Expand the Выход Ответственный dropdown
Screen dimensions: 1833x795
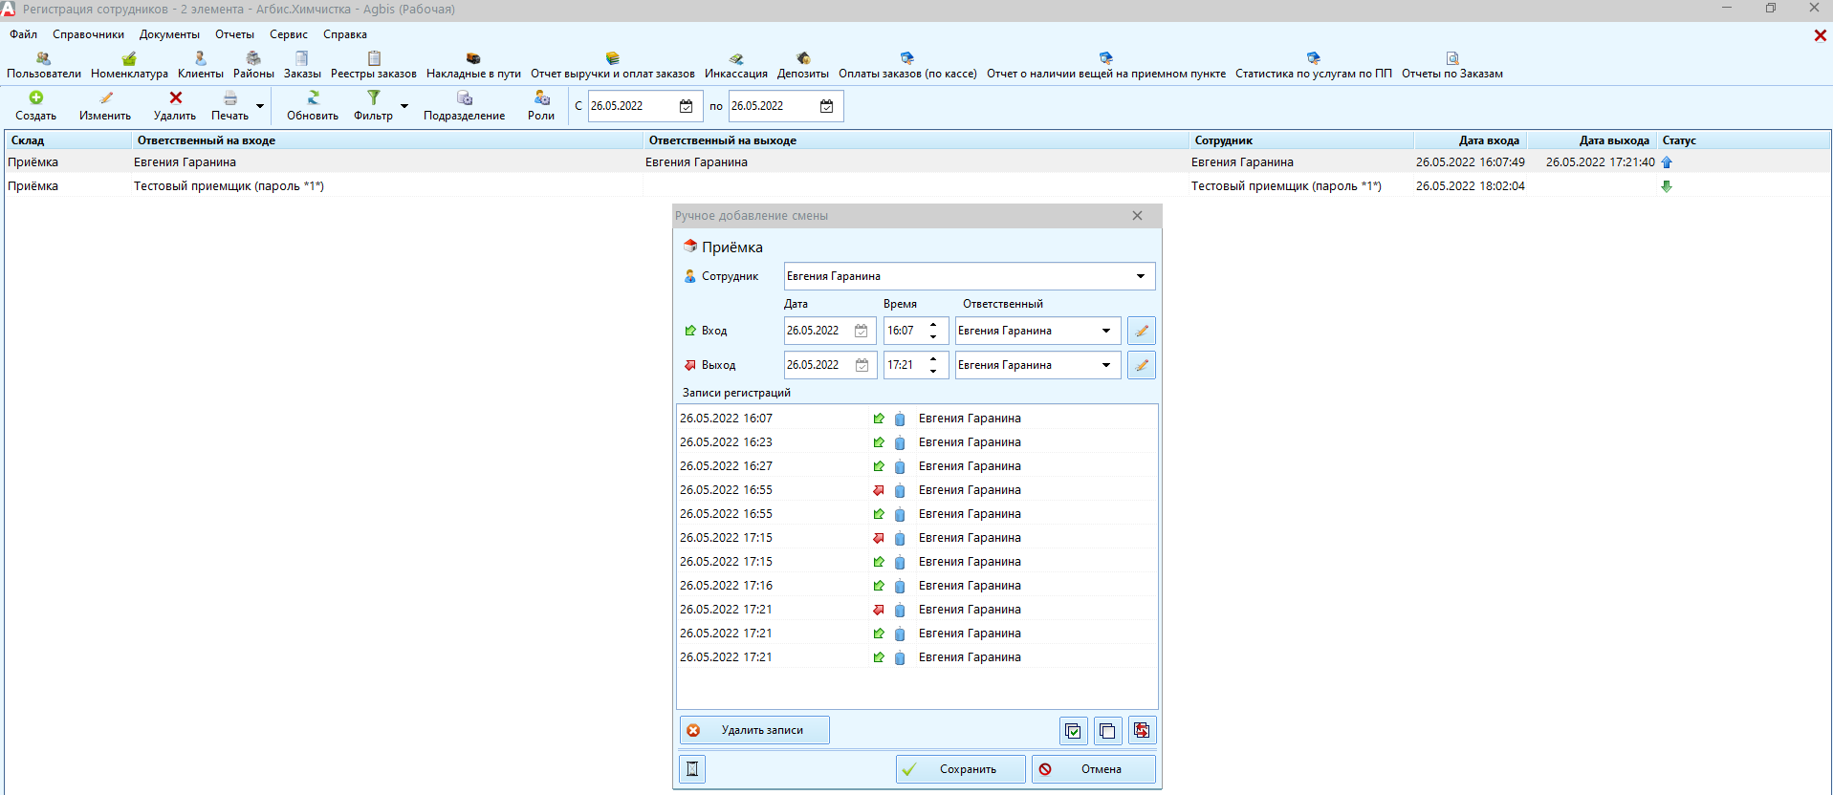[1106, 365]
